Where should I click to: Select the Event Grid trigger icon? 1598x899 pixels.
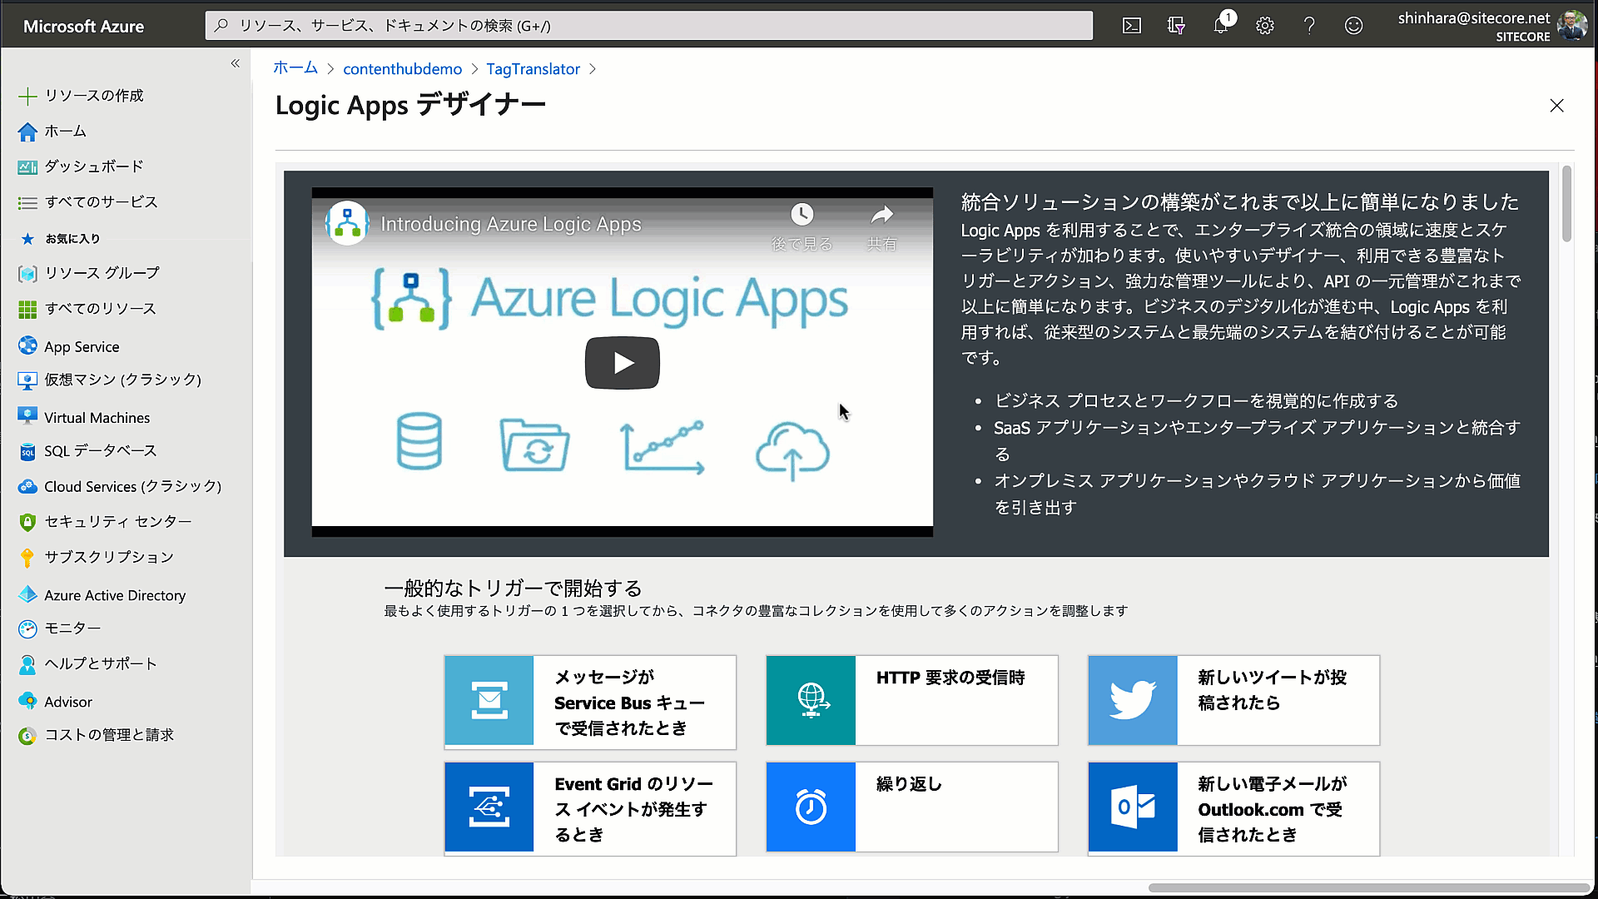(489, 807)
